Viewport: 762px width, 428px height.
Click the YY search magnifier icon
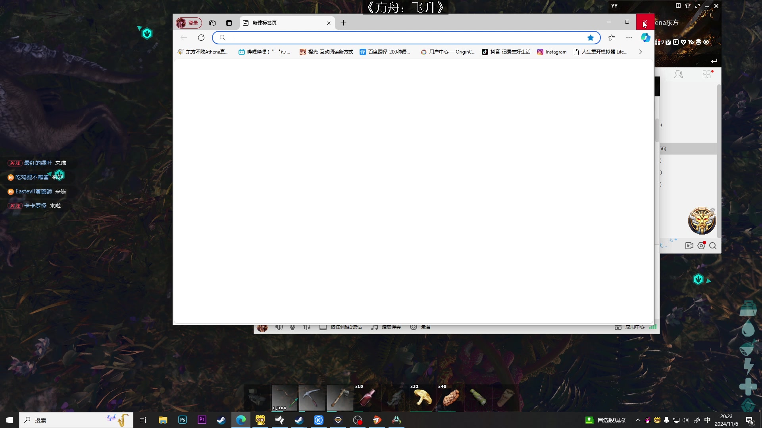[x=713, y=246]
